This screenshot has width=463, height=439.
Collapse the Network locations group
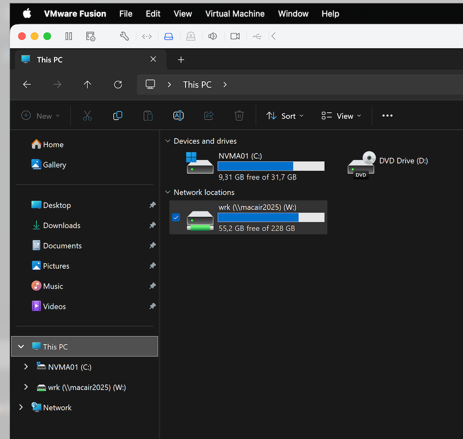click(168, 192)
